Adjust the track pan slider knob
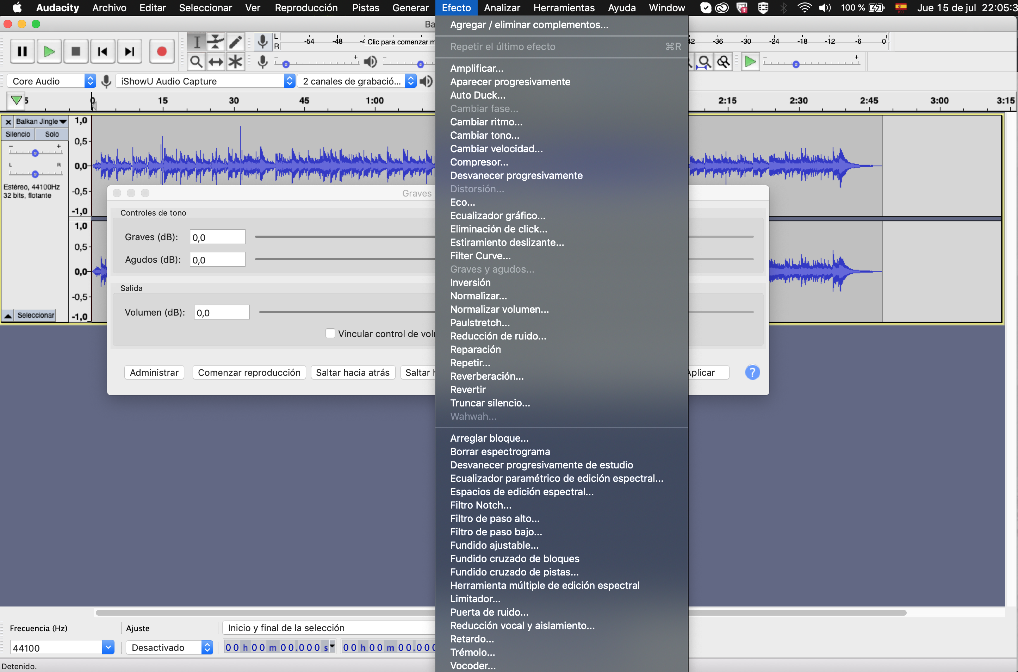The width and height of the screenshot is (1018, 672). (x=35, y=174)
